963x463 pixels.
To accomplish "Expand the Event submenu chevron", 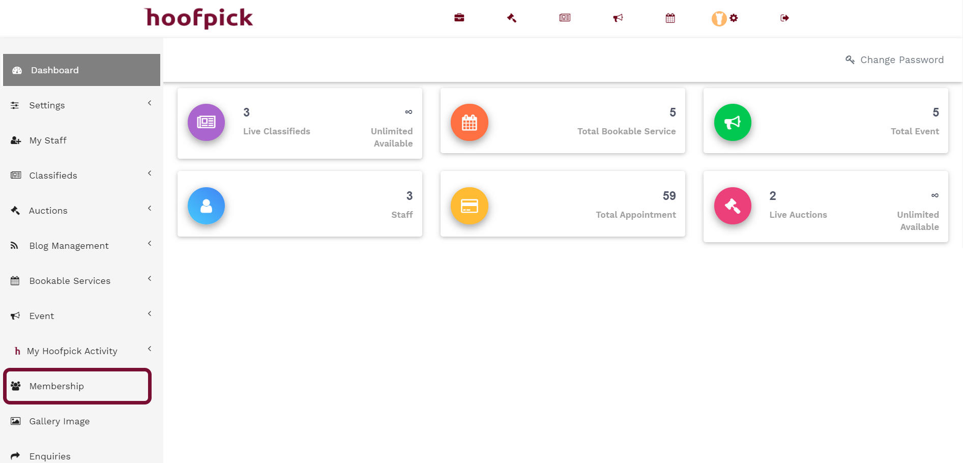I will 150,314.
